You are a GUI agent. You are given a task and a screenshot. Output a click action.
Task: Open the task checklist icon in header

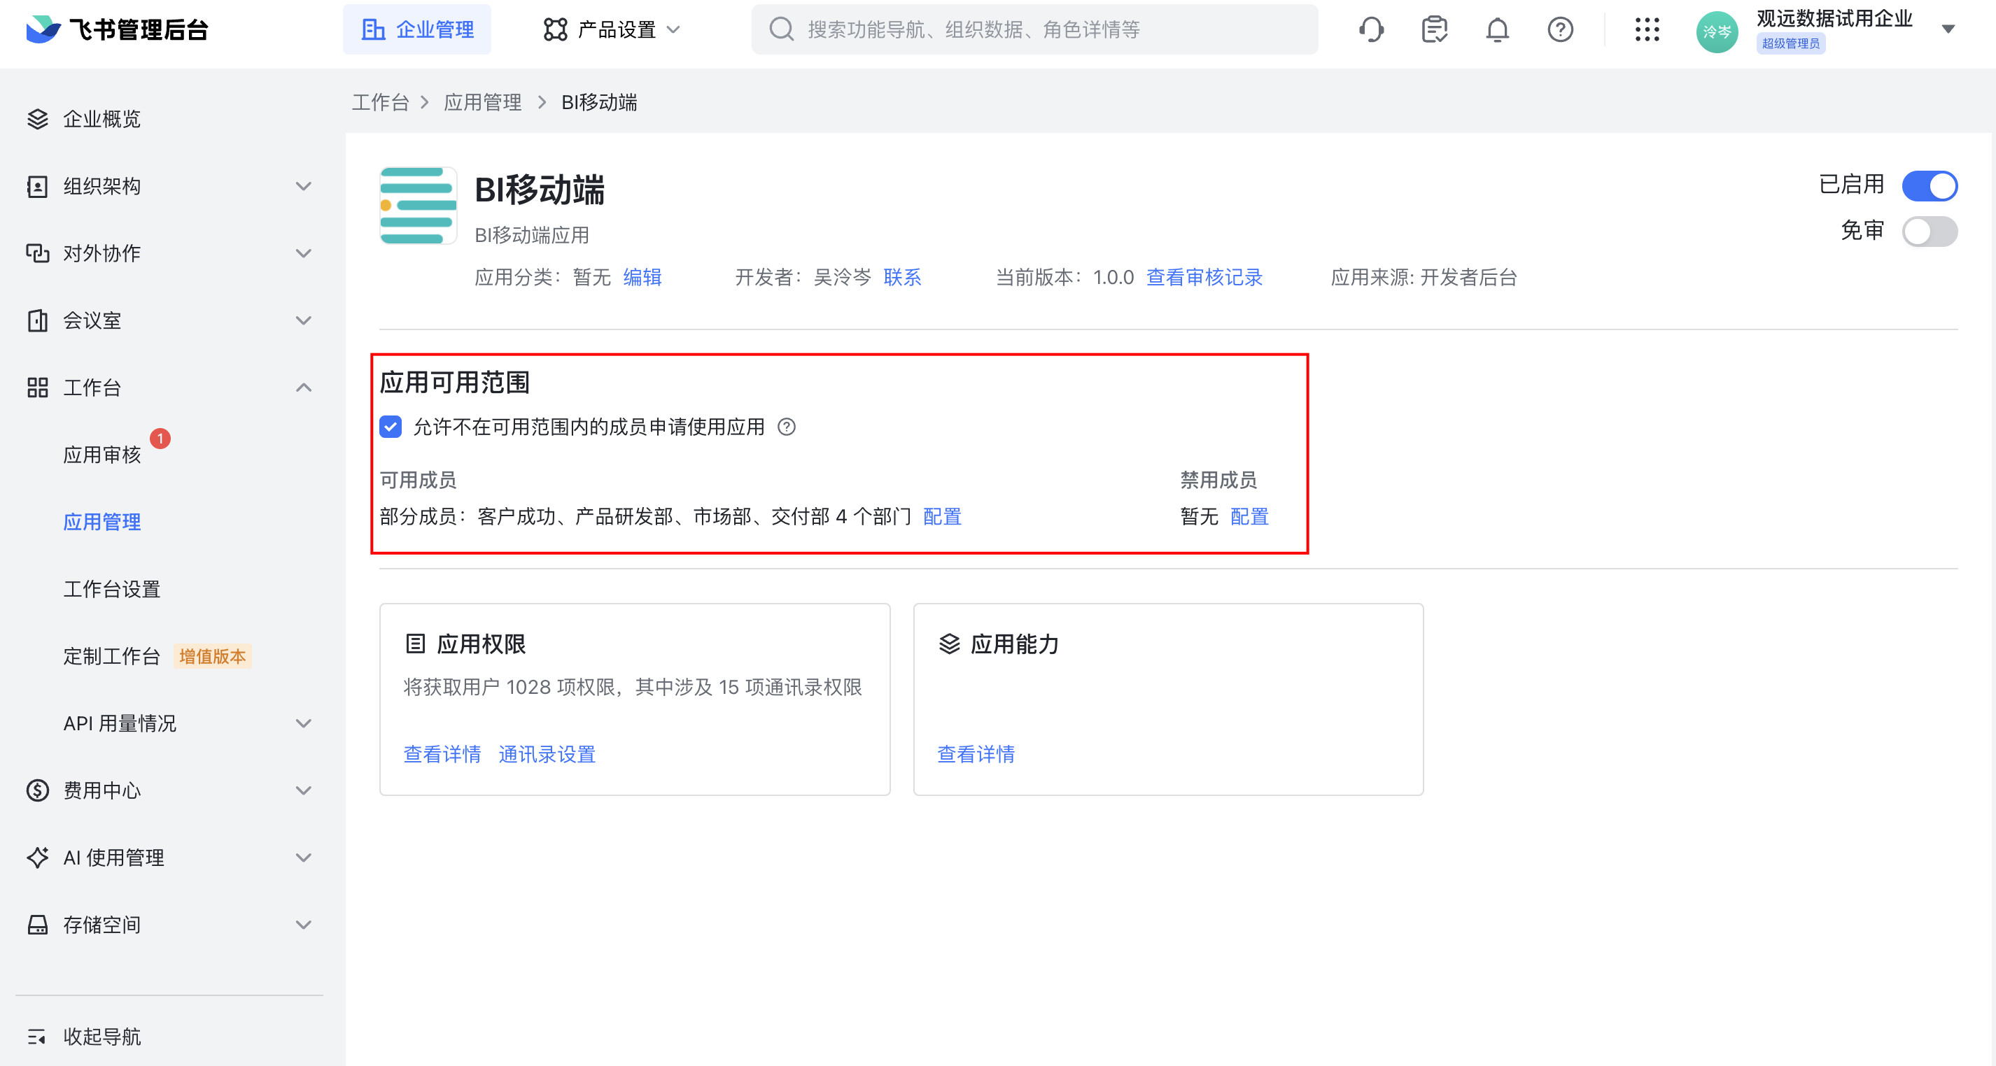coord(1434,29)
